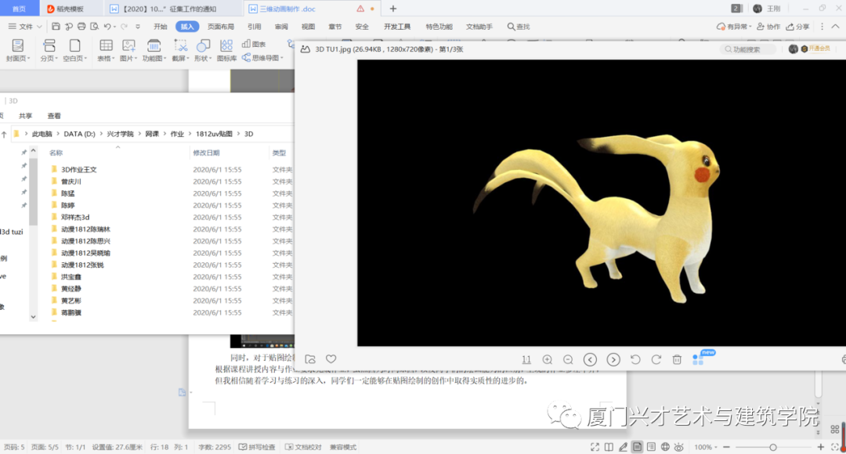Select outline view in status bar
Image resolution: width=846 pixels, height=454 pixels.
[x=651, y=447]
